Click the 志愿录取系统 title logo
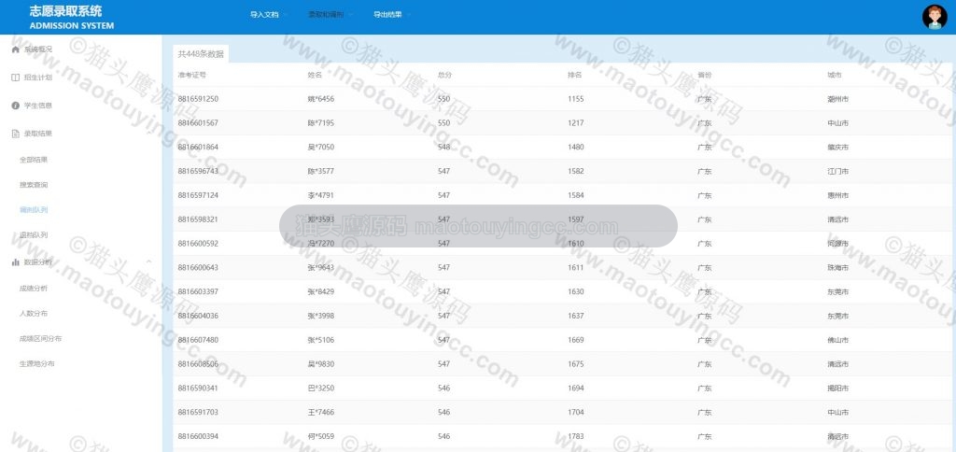This screenshot has height=452, width=956. [66, 11]
